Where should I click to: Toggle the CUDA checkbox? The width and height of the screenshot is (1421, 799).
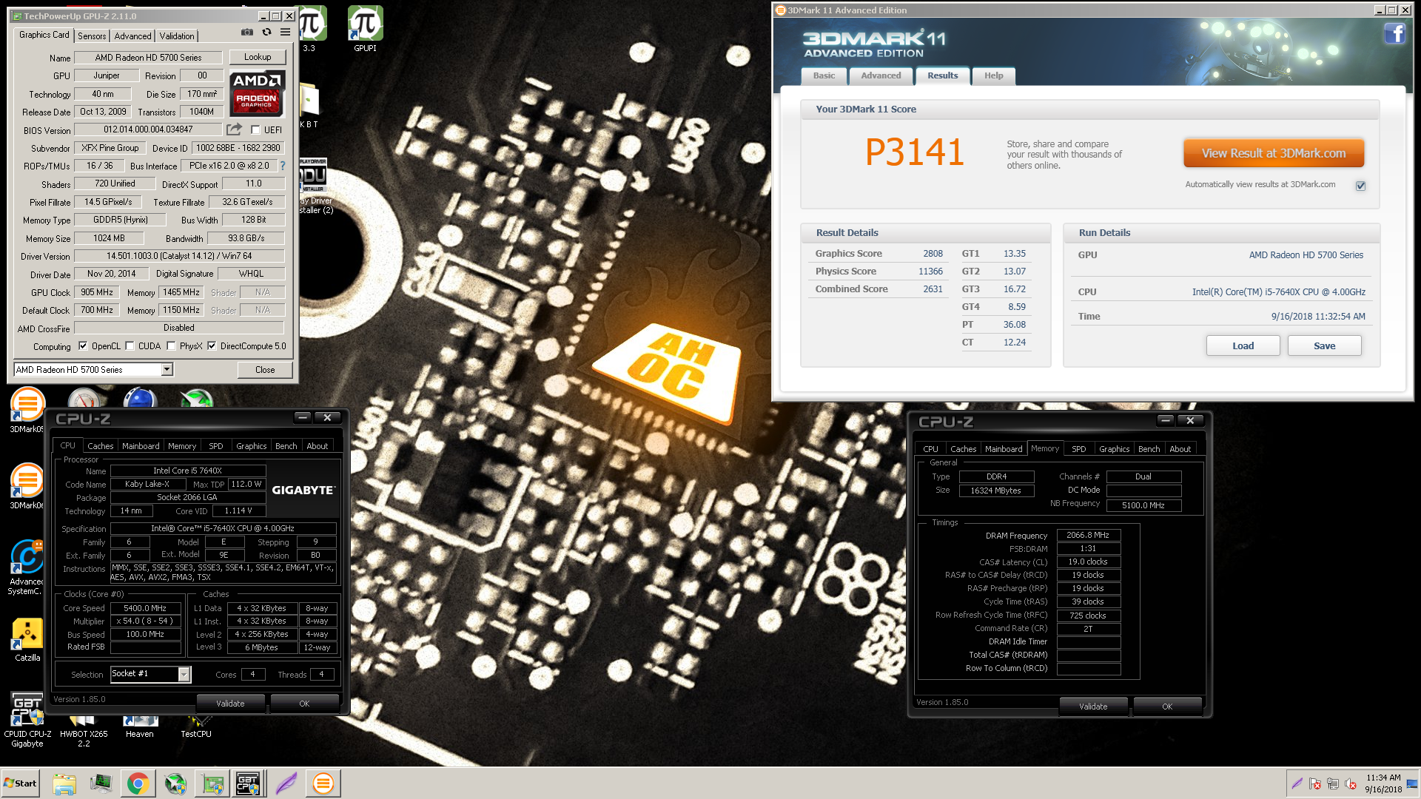130,346
